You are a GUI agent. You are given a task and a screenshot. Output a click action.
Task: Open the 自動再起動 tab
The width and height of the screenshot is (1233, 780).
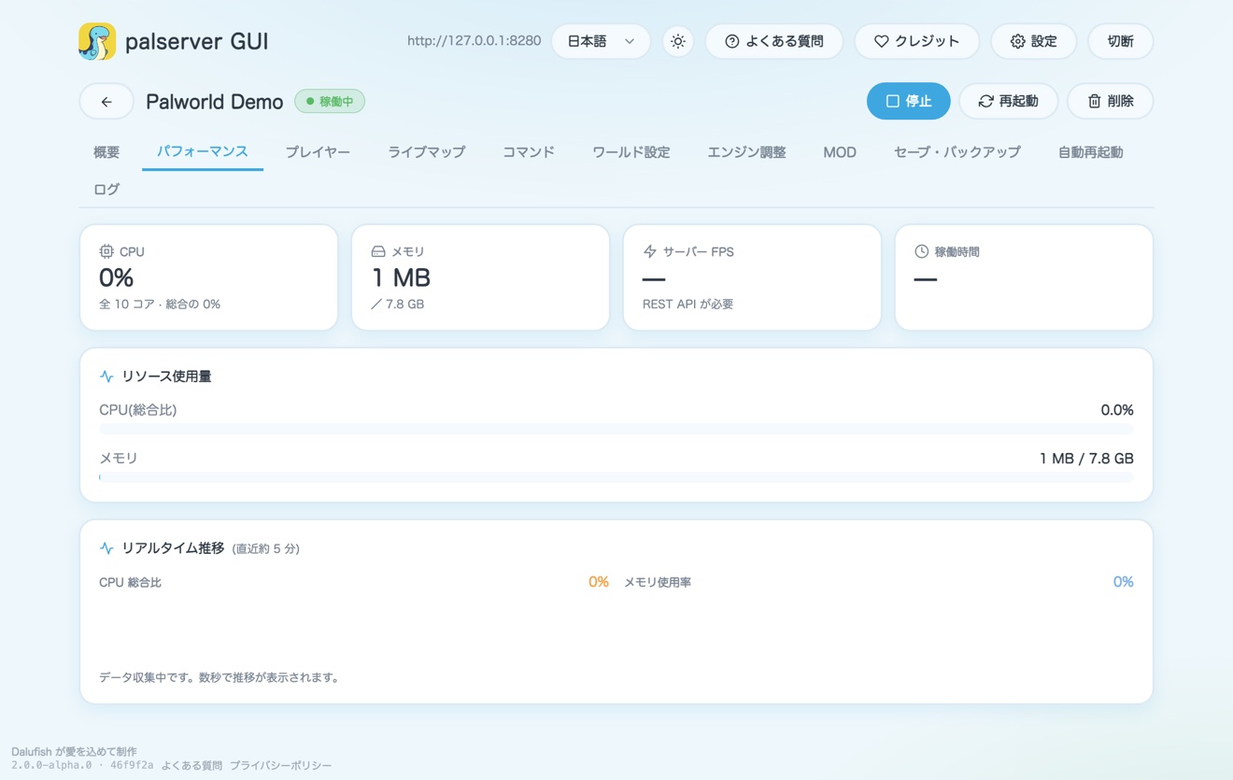click(1090, 151)
